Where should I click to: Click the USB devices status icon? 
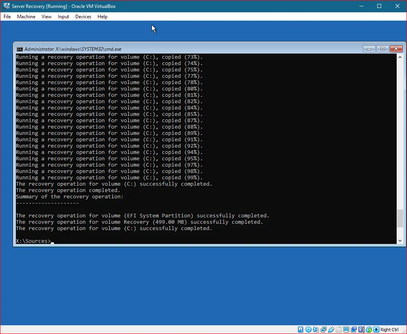(331, 330)
